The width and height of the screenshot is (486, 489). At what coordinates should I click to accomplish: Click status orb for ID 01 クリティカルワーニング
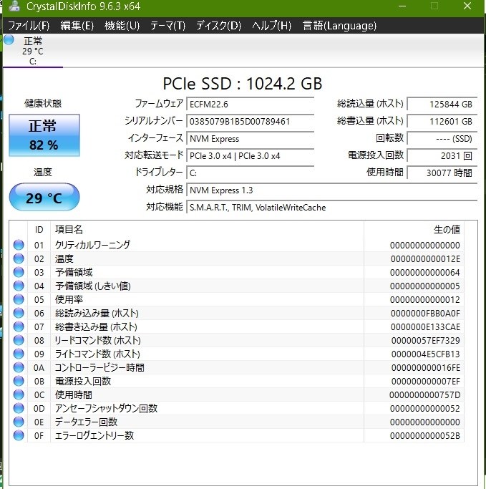tap(19, 245)
